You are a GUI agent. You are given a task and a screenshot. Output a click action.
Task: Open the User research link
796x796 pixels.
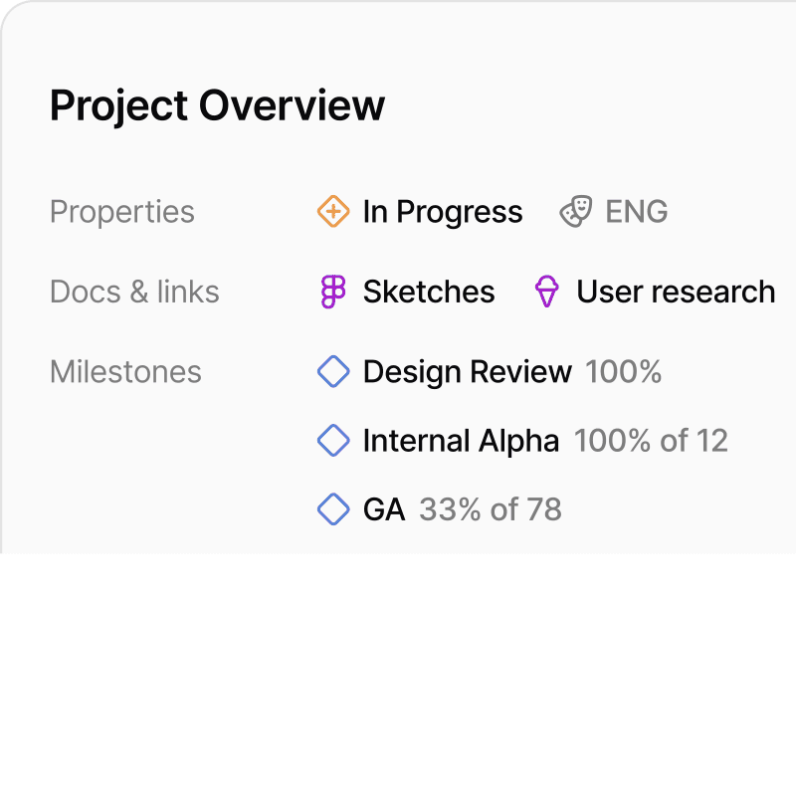[x=676, y=292]
